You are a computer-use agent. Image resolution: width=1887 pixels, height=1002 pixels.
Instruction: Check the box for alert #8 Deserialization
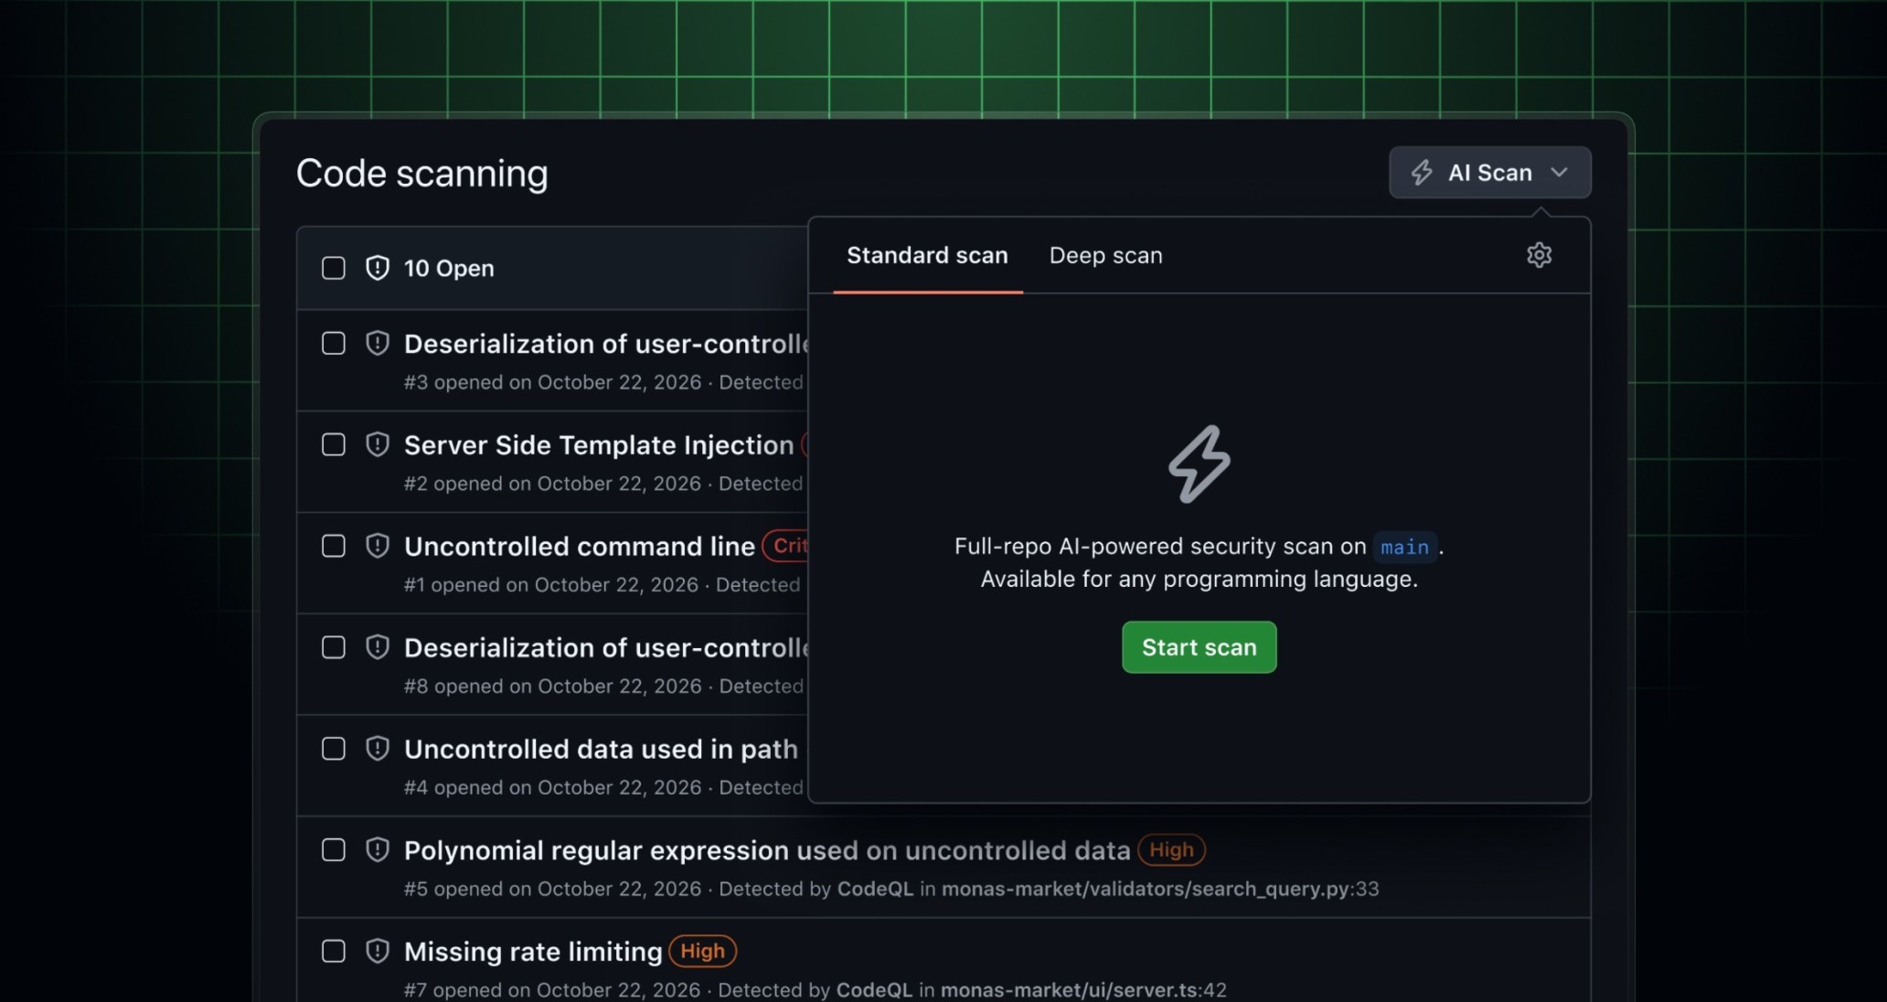point(334,647)
